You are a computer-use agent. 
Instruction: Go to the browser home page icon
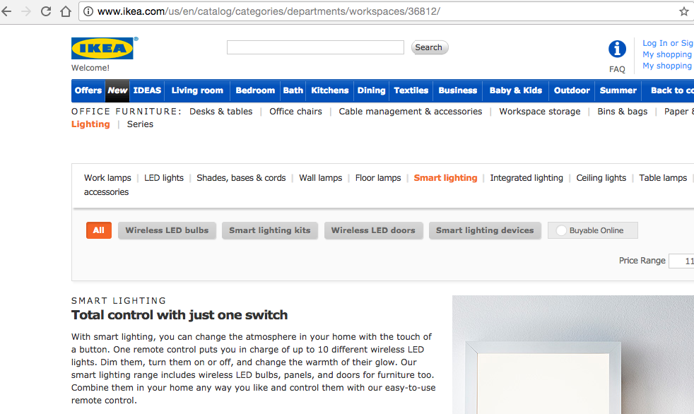pos(66,11)
